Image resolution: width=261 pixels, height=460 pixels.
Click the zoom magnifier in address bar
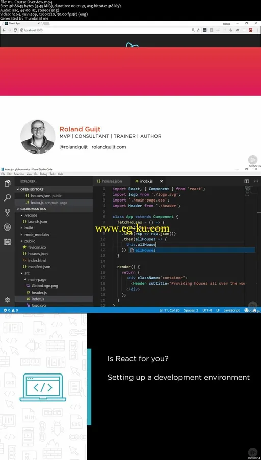pyautogui.click(x=193, y=30)
